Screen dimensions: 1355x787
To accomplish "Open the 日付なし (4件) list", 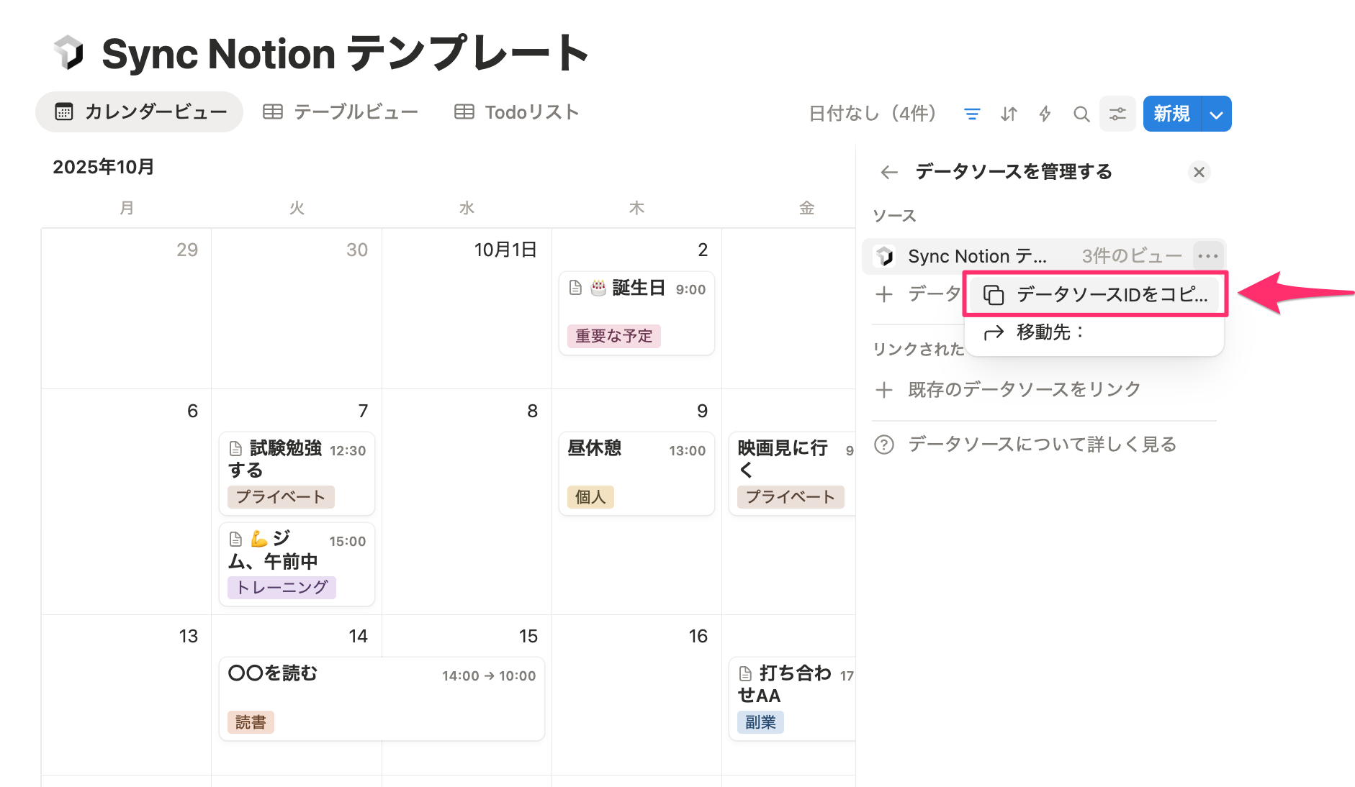I will 873,114.
